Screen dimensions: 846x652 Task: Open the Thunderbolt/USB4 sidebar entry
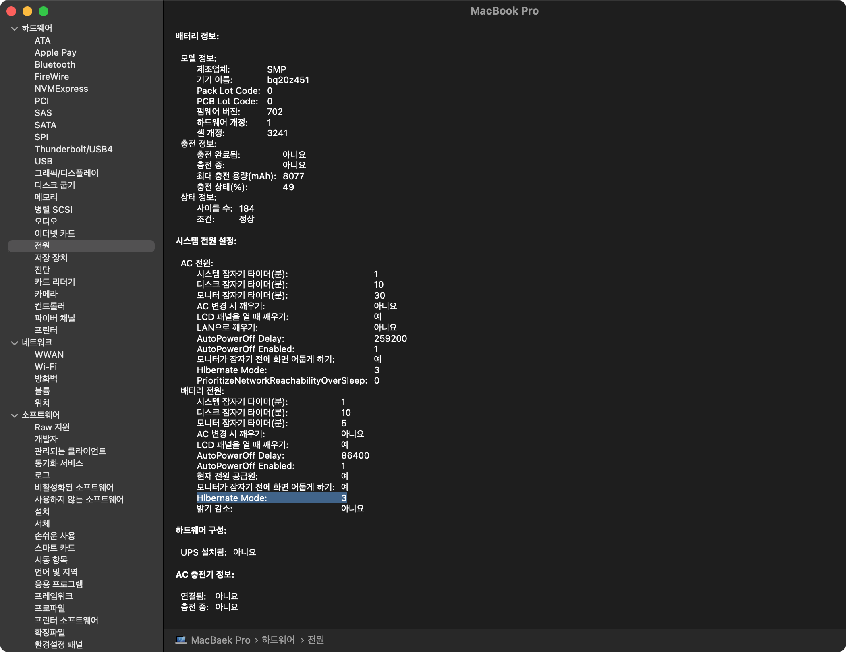[73, 149]
